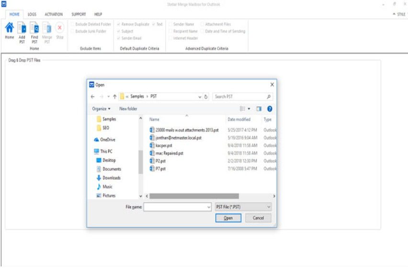Go up one folder level using up arrow
This screenshot has height=276, width=408.
pyautogui.click(x=114, y=96)
